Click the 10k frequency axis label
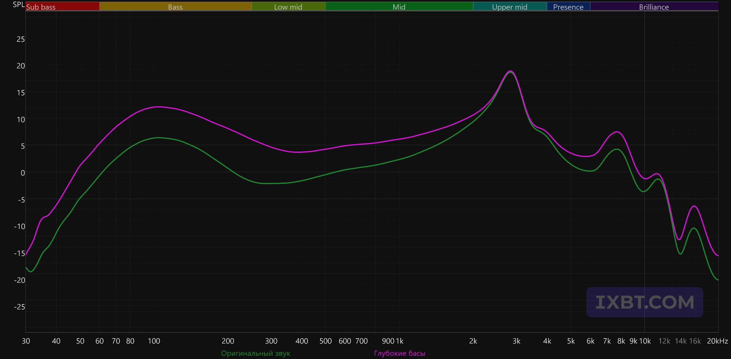This screenshot has height=359, width=731. 645,341
